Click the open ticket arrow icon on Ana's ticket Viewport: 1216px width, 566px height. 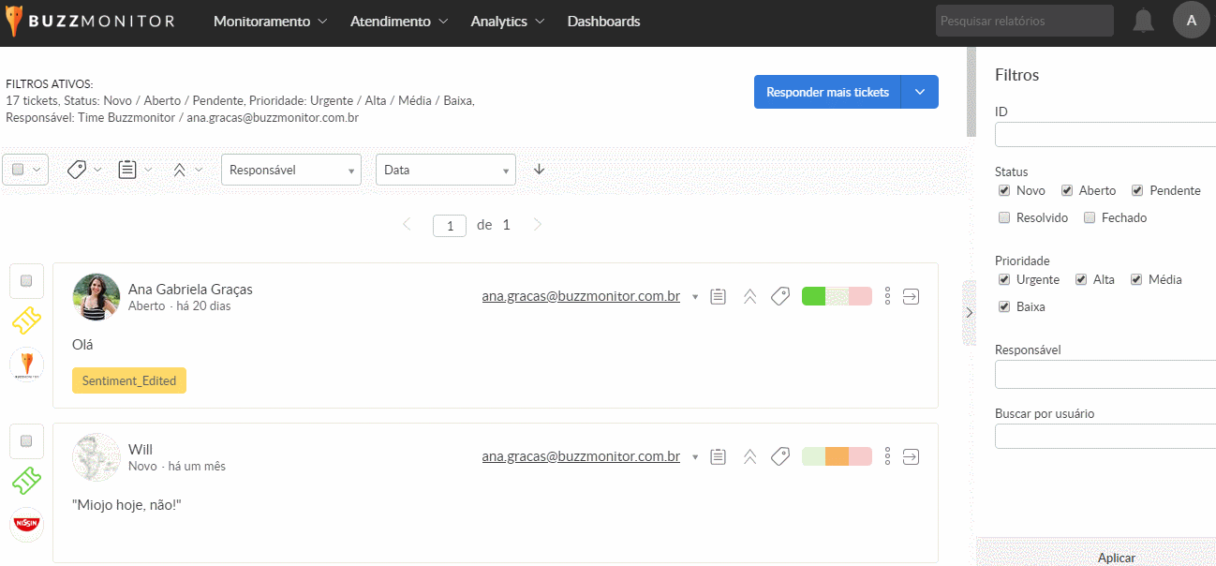point(911,297)
